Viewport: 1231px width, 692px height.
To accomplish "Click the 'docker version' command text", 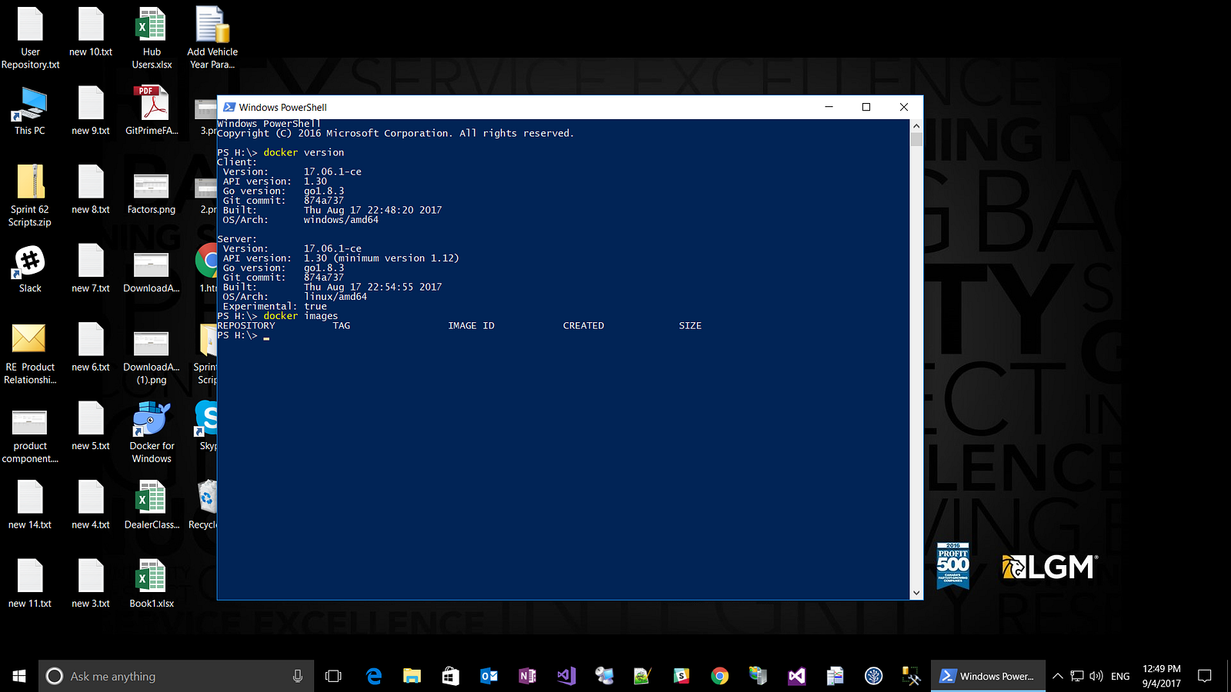I will click(x=304, y=152).
